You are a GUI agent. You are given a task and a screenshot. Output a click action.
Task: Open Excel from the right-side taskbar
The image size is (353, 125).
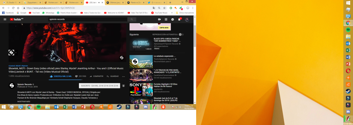[348, 50]
